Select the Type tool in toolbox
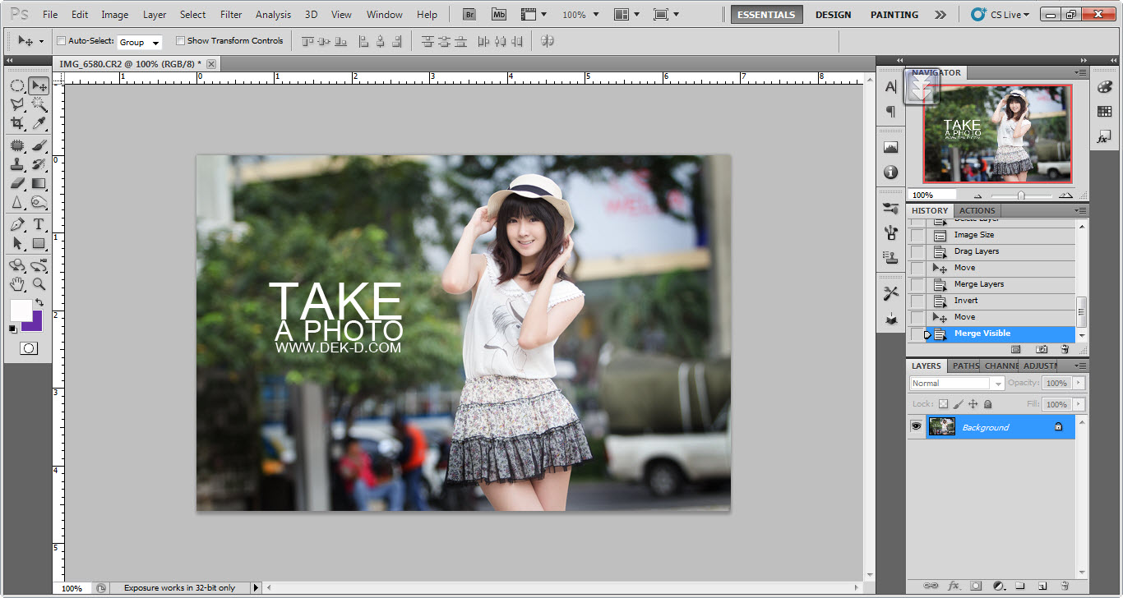Screen dimensions: 1123x598 pos(39,224)
